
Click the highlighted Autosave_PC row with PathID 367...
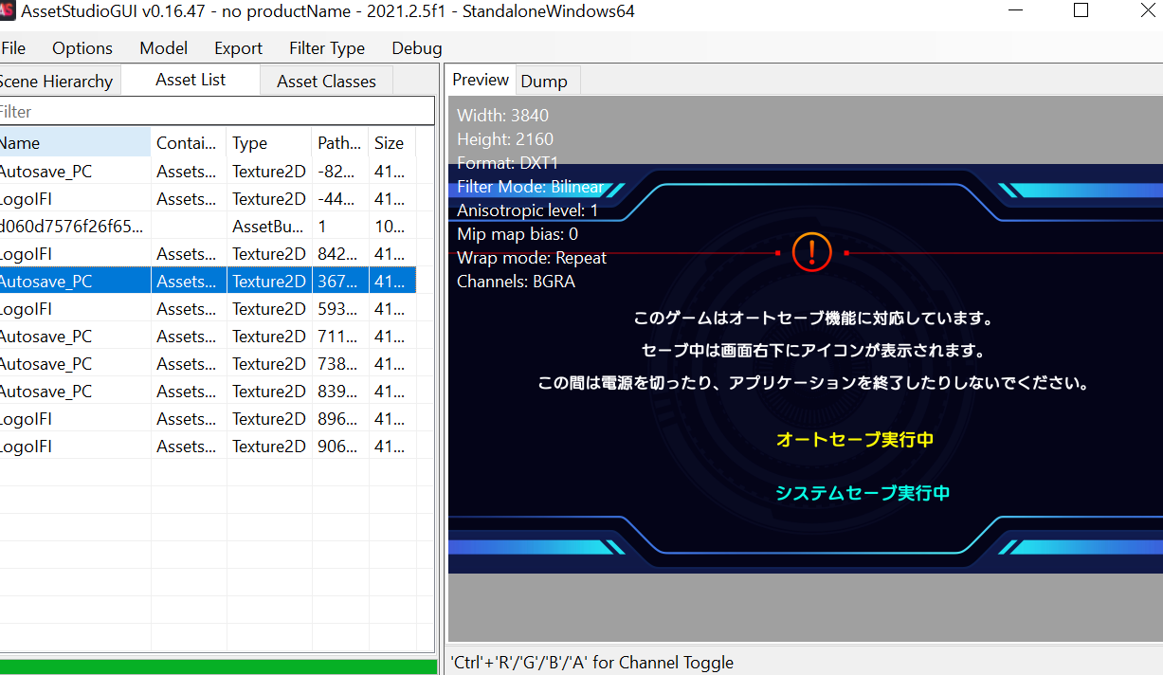pos(208,282)
